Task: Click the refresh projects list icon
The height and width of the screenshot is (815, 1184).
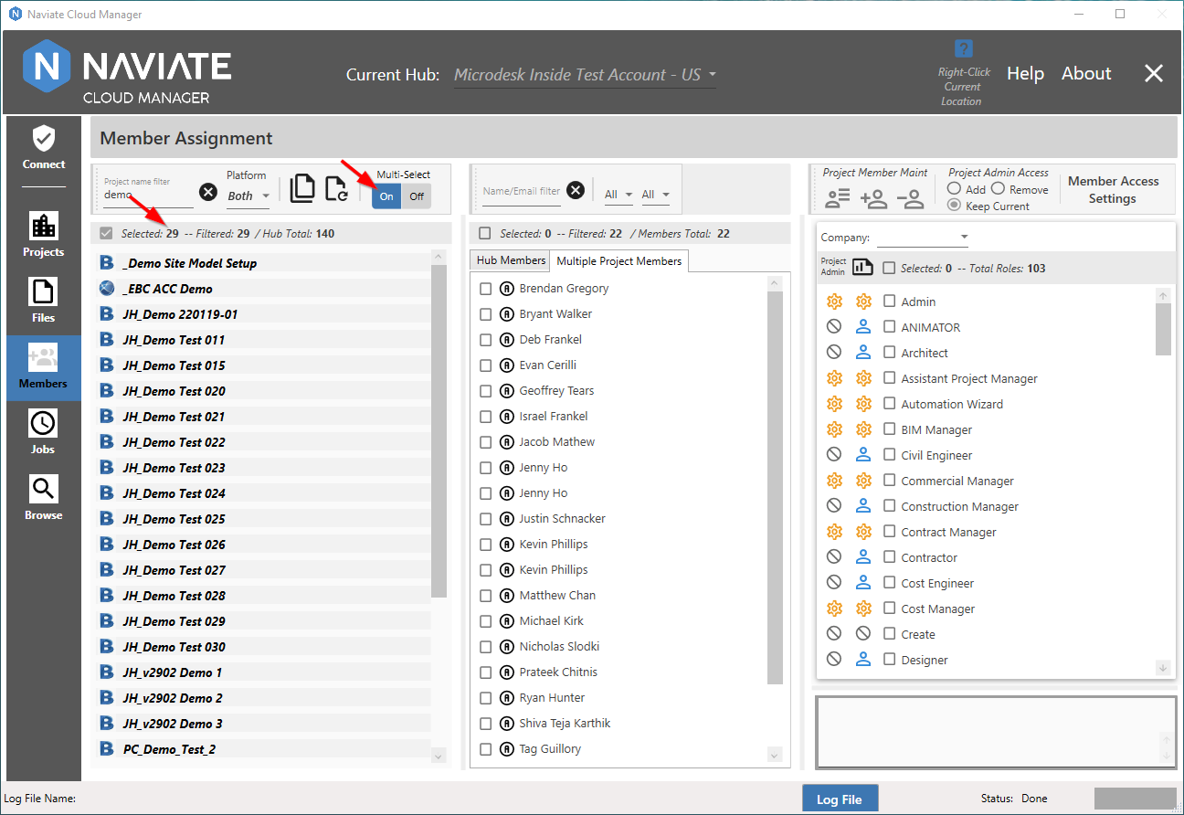Action: pyautogui.click(x=336, y=188)
